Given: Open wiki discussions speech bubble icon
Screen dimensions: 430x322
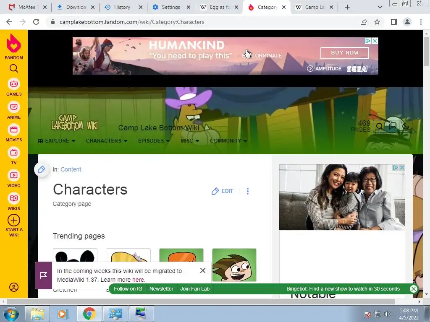Looking at the screenshot, I should (x=393, y=126).
